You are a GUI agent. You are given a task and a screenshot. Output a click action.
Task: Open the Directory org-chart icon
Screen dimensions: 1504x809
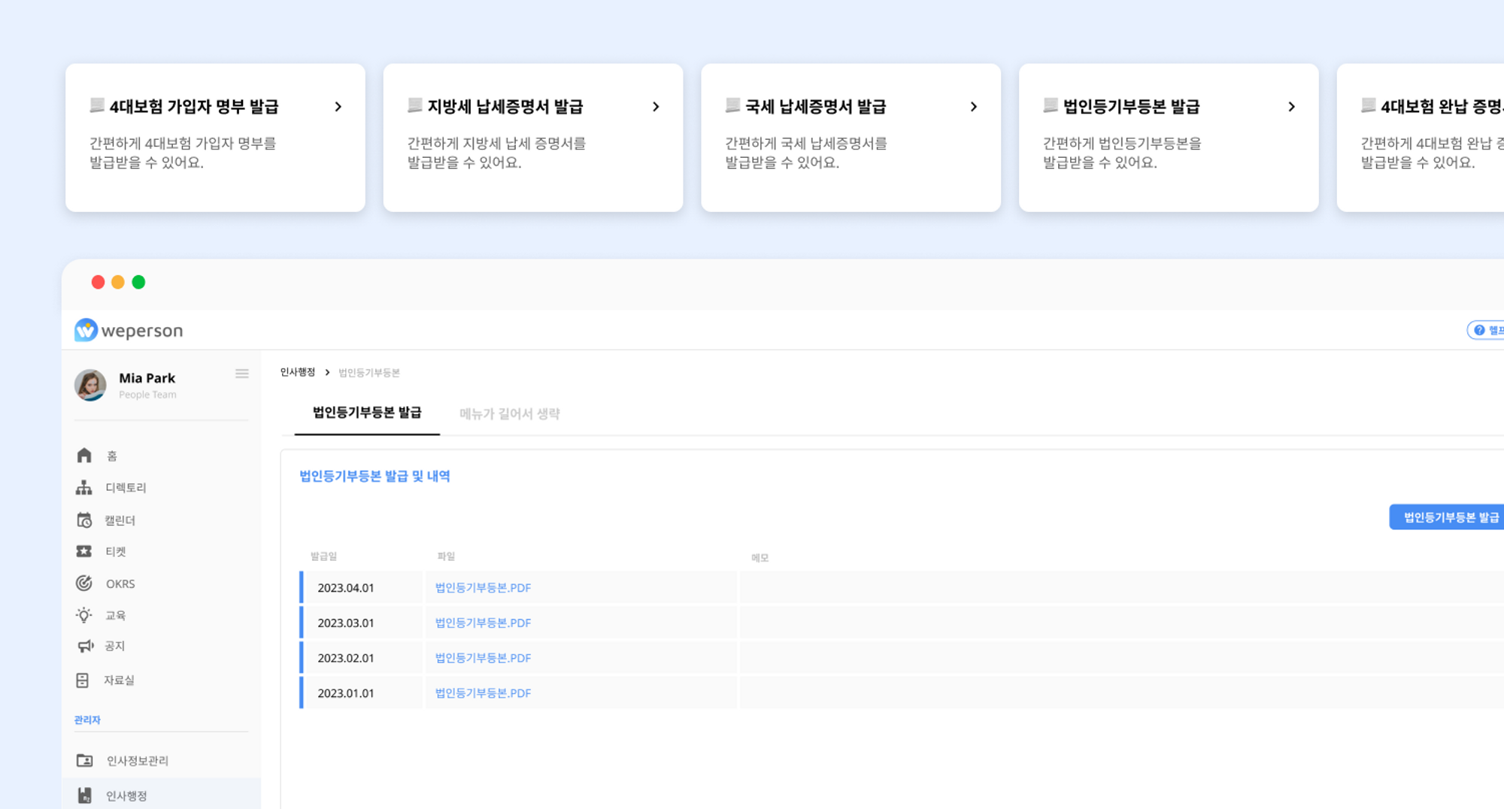coord(84,487)
